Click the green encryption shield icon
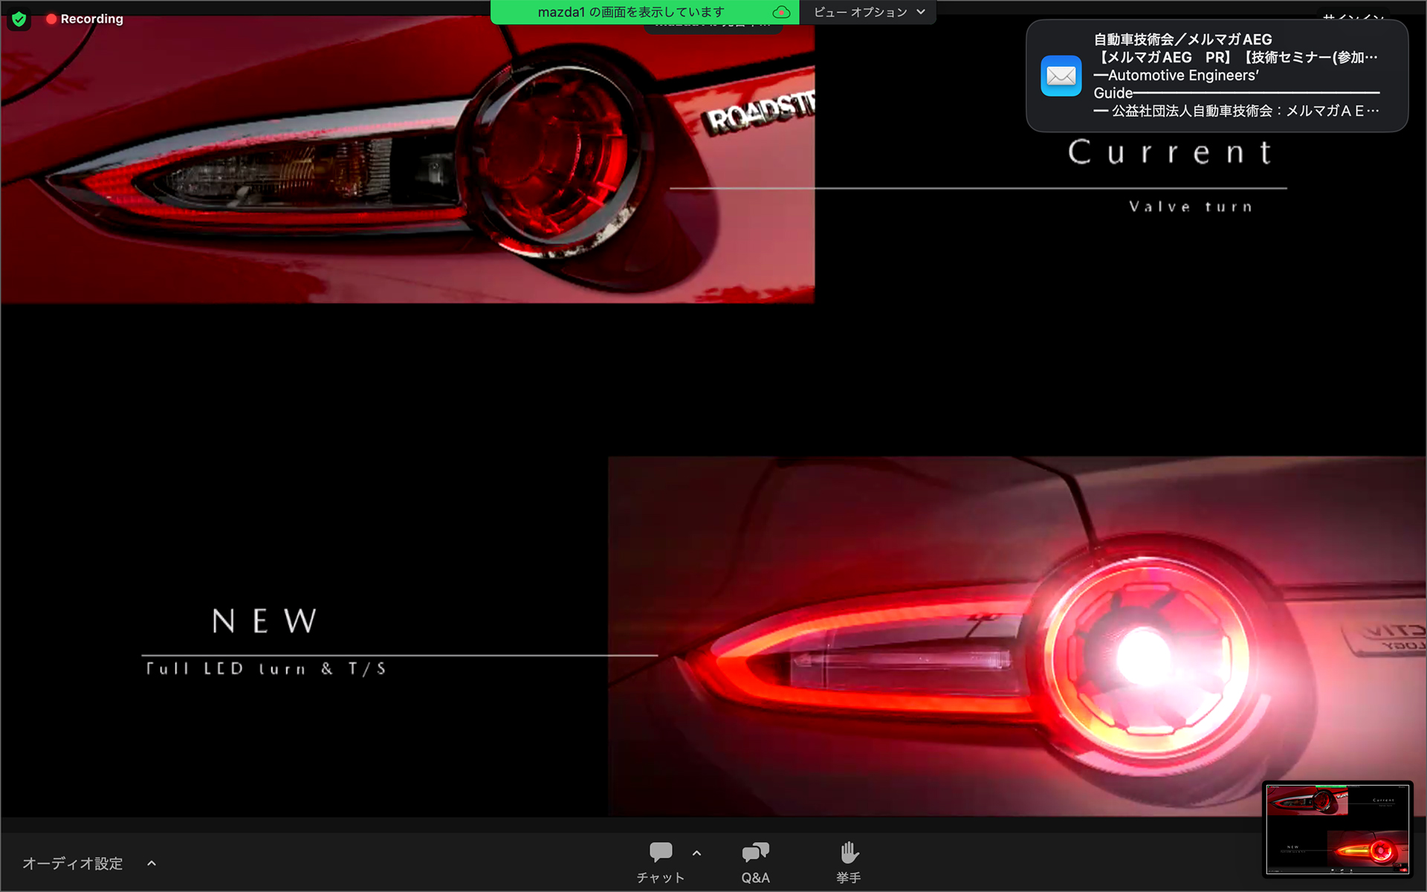1427x892 pixels. (19, 19)
